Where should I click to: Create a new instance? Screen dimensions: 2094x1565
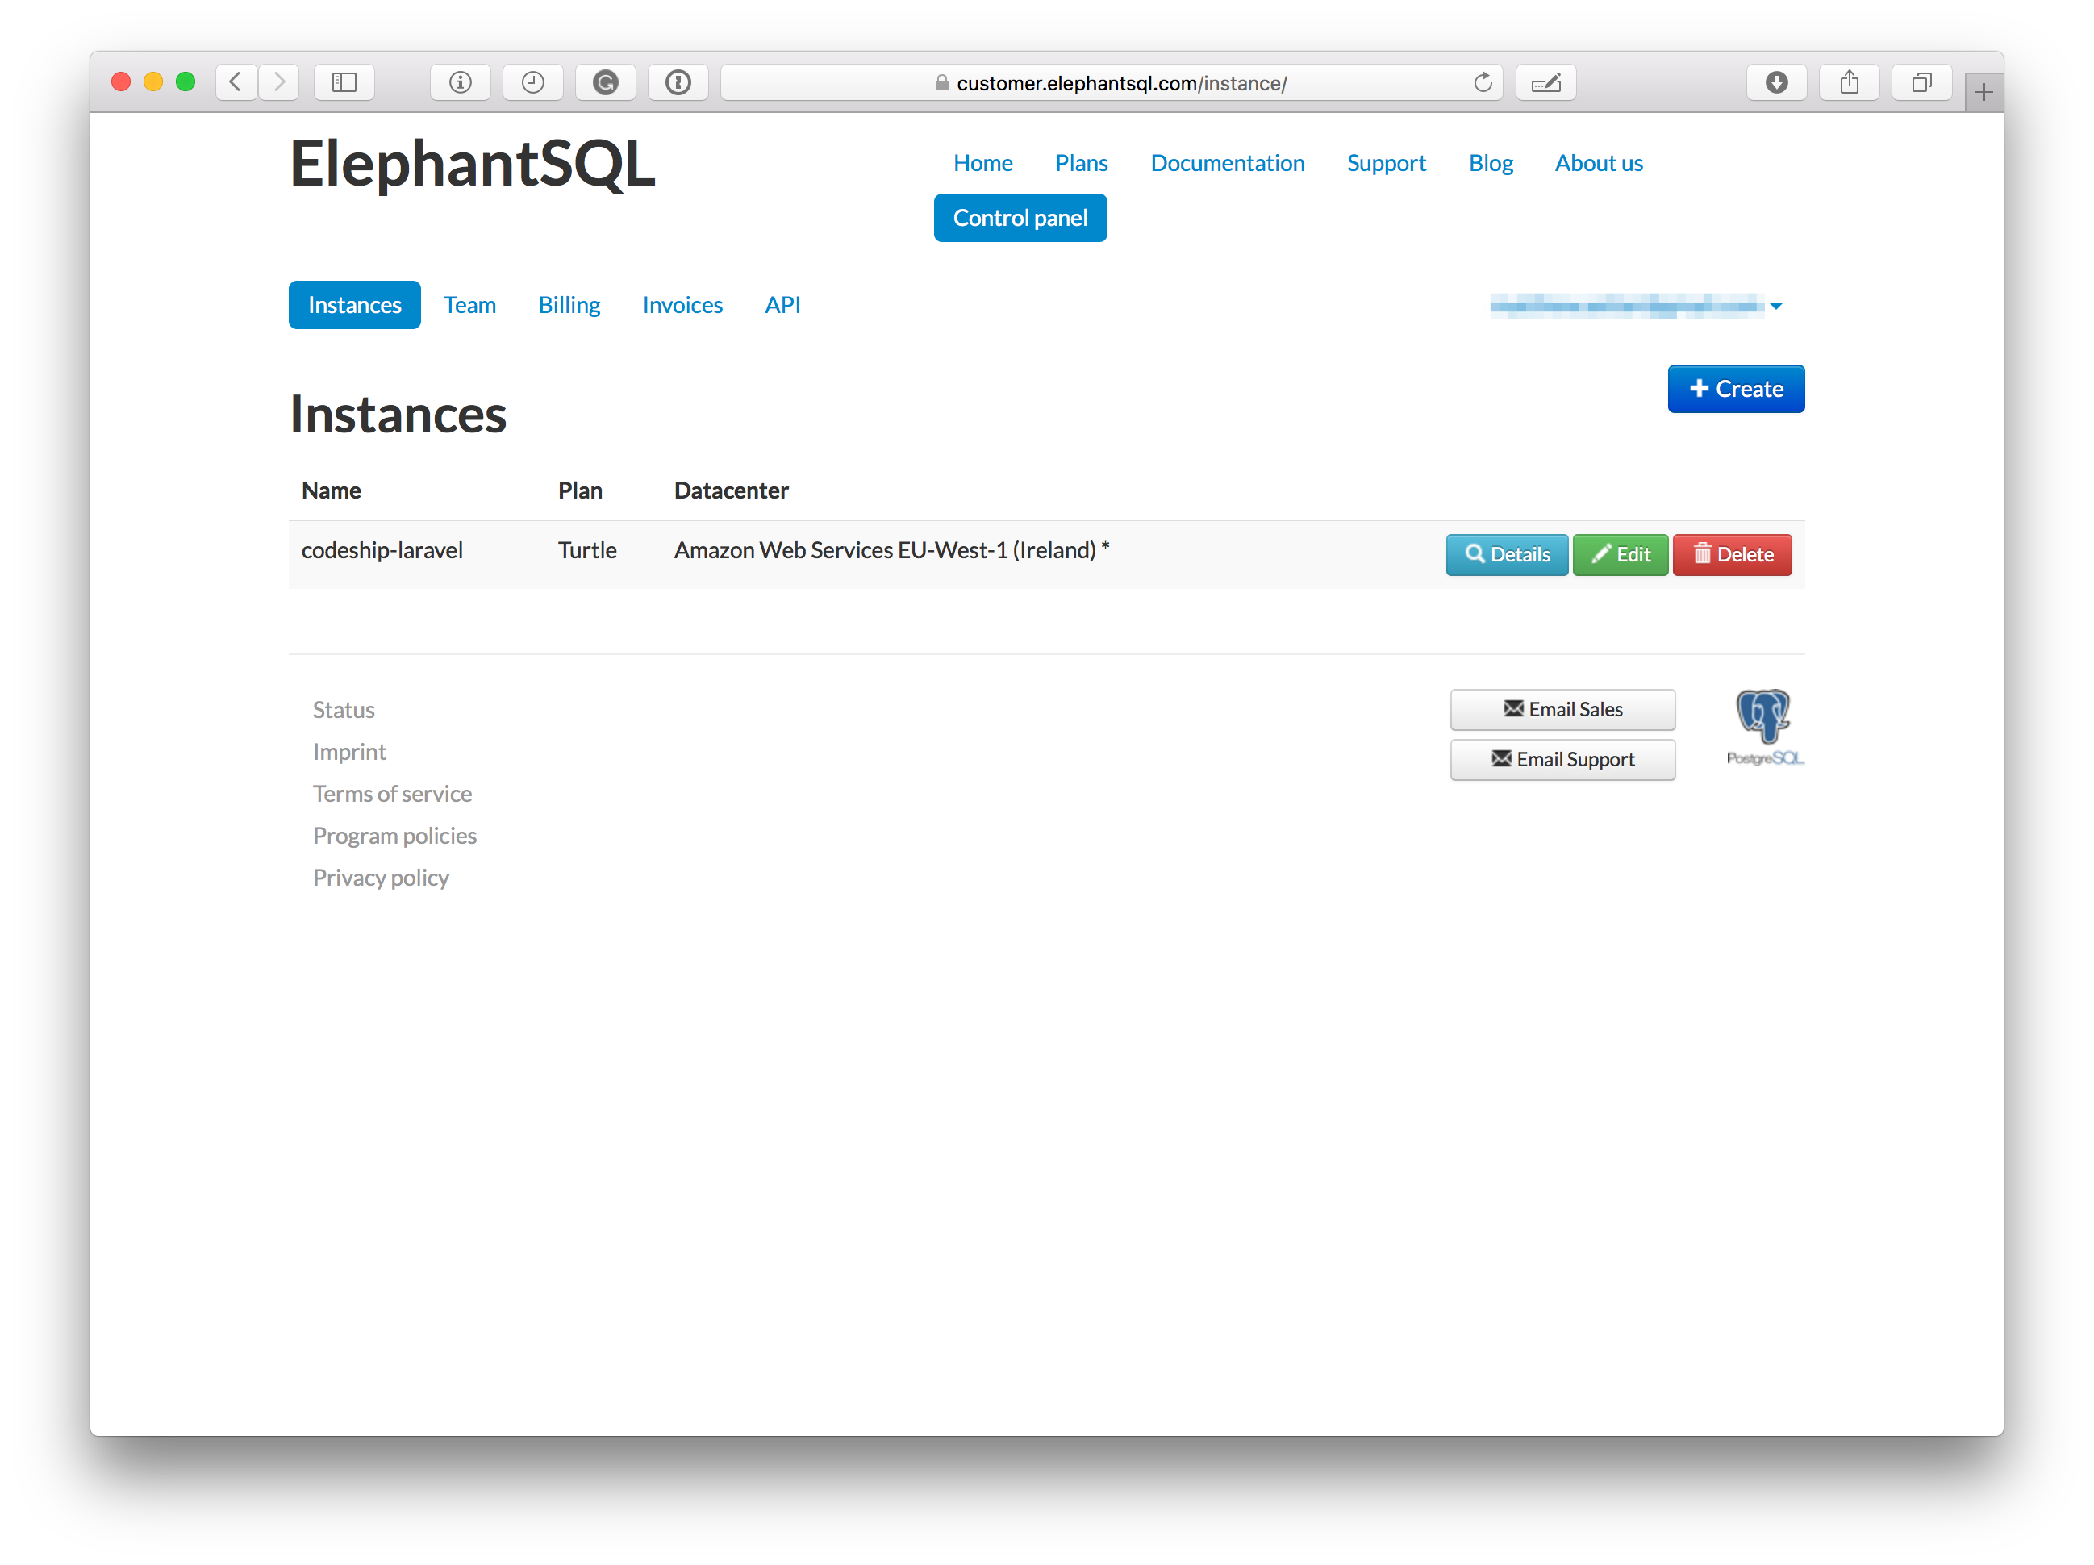pyautogui.click(x=1736, y=389)
